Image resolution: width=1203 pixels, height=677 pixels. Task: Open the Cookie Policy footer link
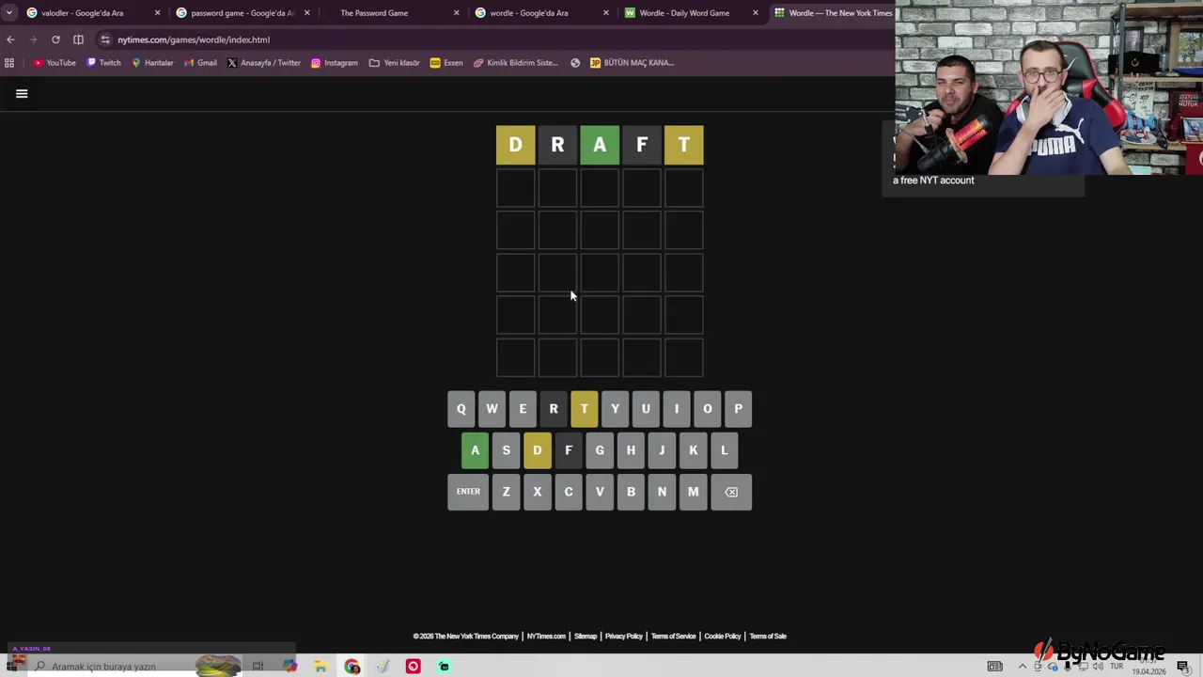coord(723,637)
